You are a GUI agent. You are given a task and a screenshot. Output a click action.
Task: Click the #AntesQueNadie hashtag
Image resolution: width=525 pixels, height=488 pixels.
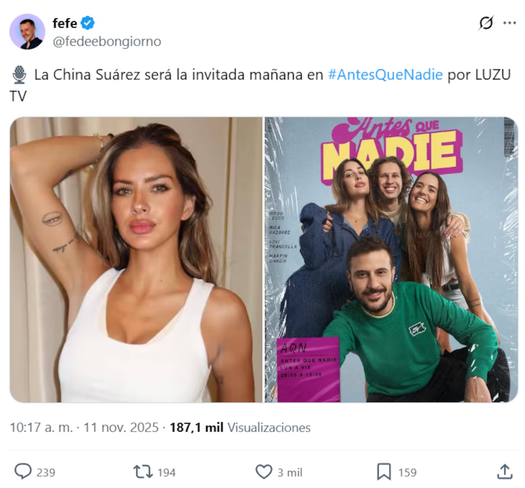click(385, 75)
